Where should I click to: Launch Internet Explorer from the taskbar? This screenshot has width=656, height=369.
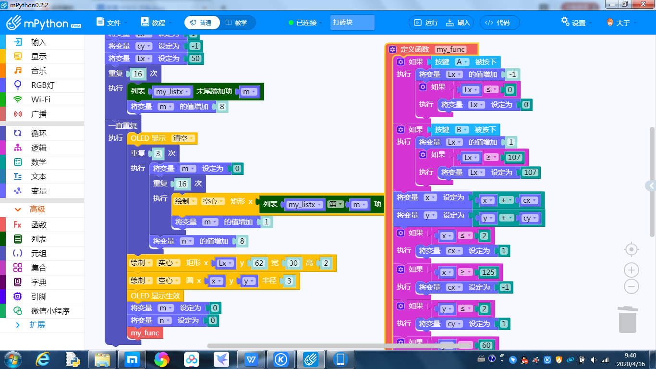click(44, 359)
